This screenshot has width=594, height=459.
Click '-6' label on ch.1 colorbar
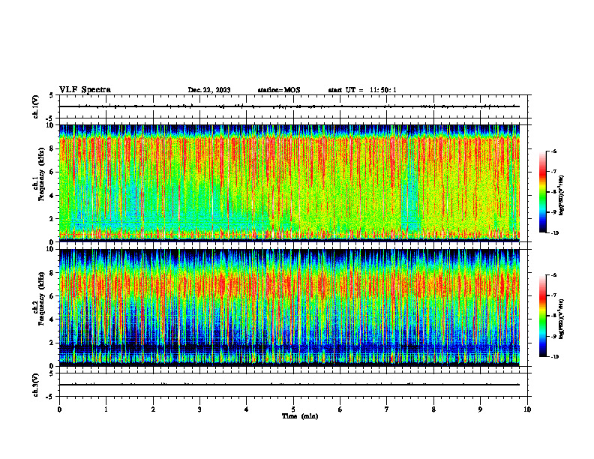(x=553, y=151)
